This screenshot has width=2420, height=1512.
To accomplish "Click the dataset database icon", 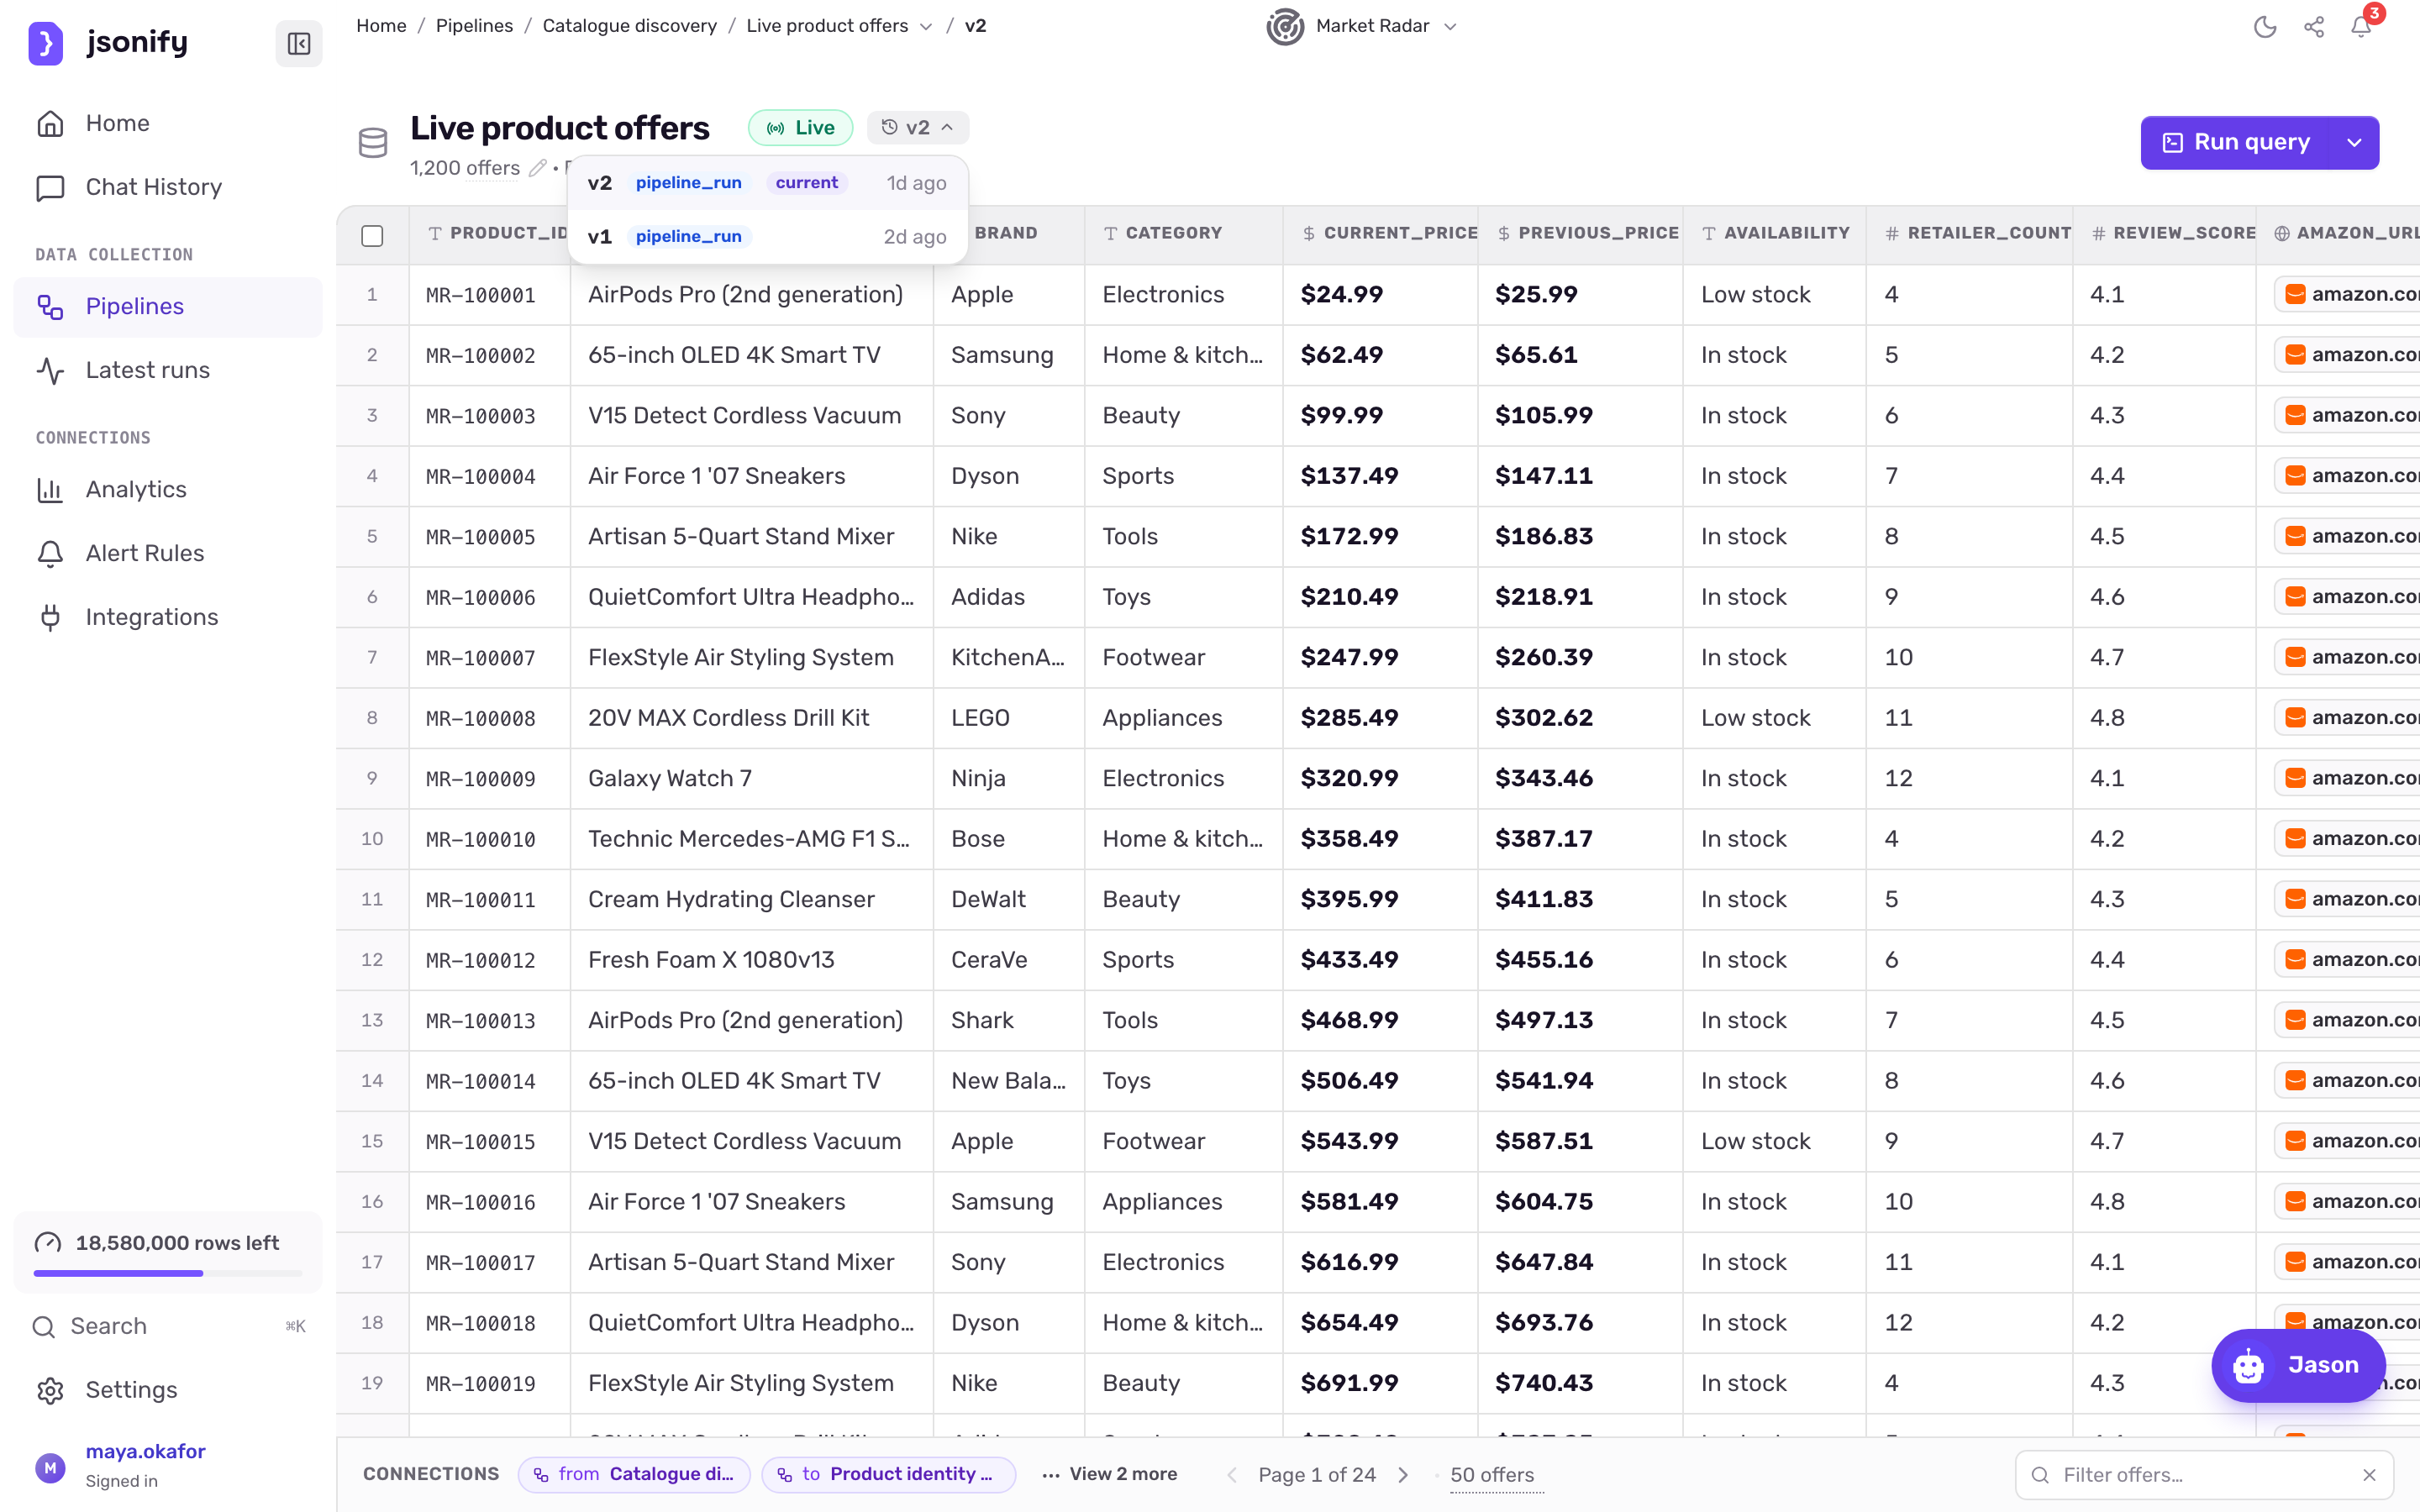I will point(373,142).
